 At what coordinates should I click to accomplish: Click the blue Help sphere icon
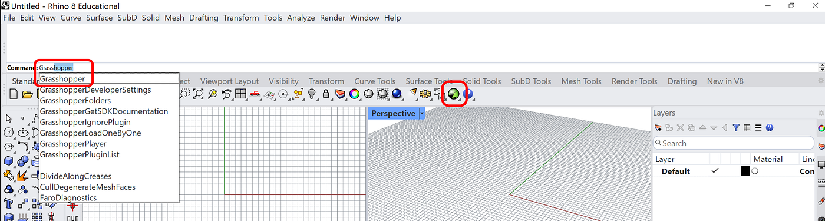click(x=469, y=94)
